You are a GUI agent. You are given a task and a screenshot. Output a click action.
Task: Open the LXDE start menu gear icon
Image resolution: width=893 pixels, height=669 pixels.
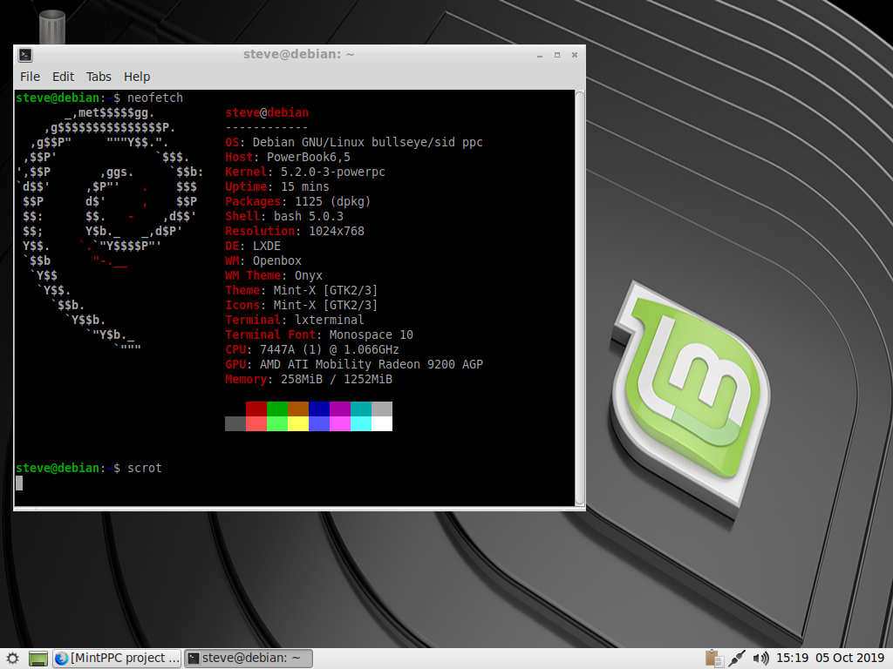[12, 659]
